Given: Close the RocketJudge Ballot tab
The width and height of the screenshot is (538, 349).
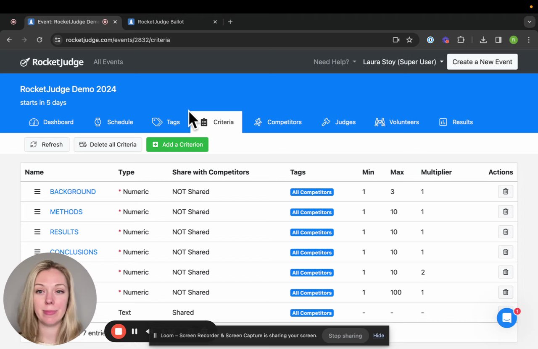Looking at the screenshot, I should pyautogui.click(x=215, y=22).
